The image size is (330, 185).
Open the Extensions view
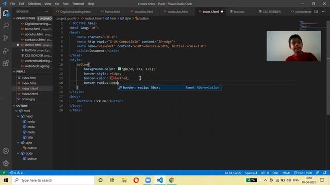tap(6, 63)
